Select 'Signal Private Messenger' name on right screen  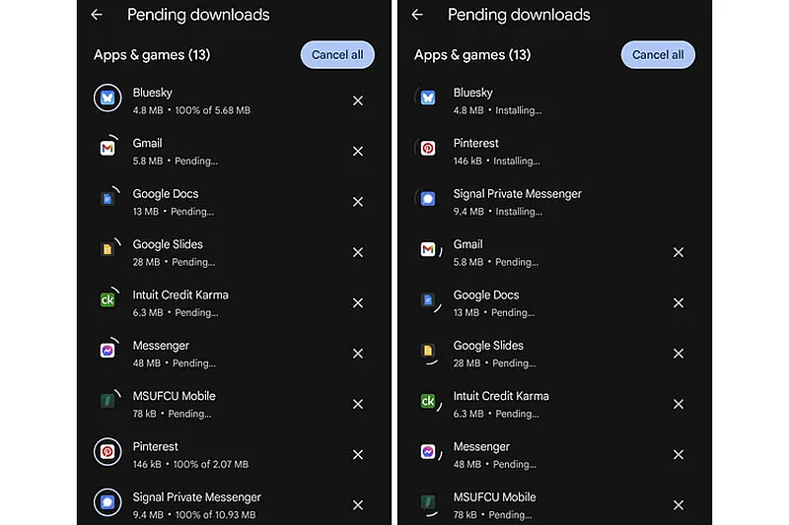(x=517, y=194)
